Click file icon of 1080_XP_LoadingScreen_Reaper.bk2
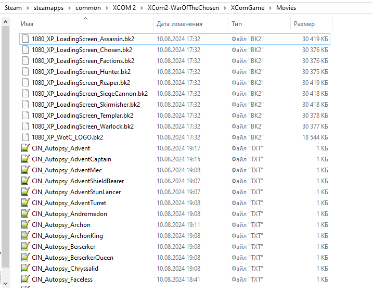 (25, 82)
